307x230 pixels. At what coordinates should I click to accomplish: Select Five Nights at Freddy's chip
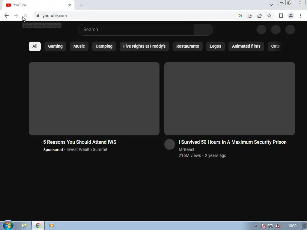coord(144,46)
